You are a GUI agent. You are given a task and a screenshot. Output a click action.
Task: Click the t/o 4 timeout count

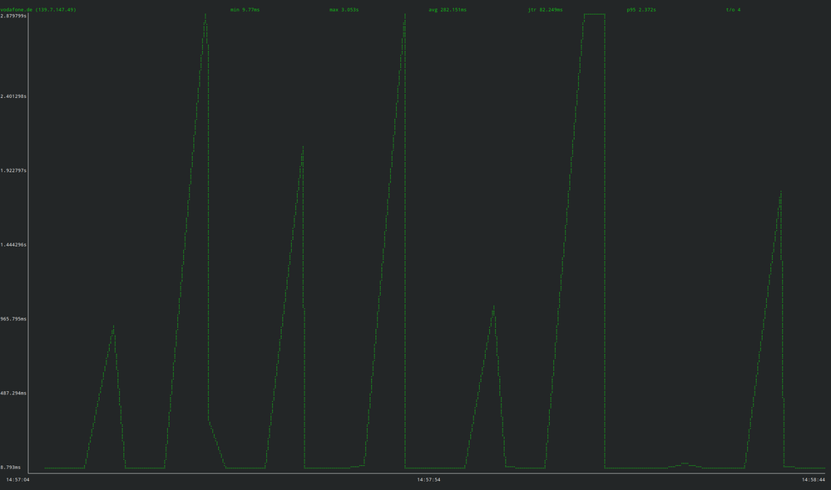pos(733,9)
